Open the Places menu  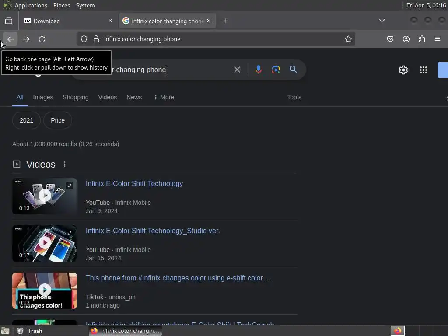62,5
